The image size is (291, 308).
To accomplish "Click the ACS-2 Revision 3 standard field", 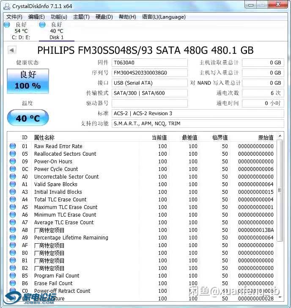I will click(x=198, y=113).
